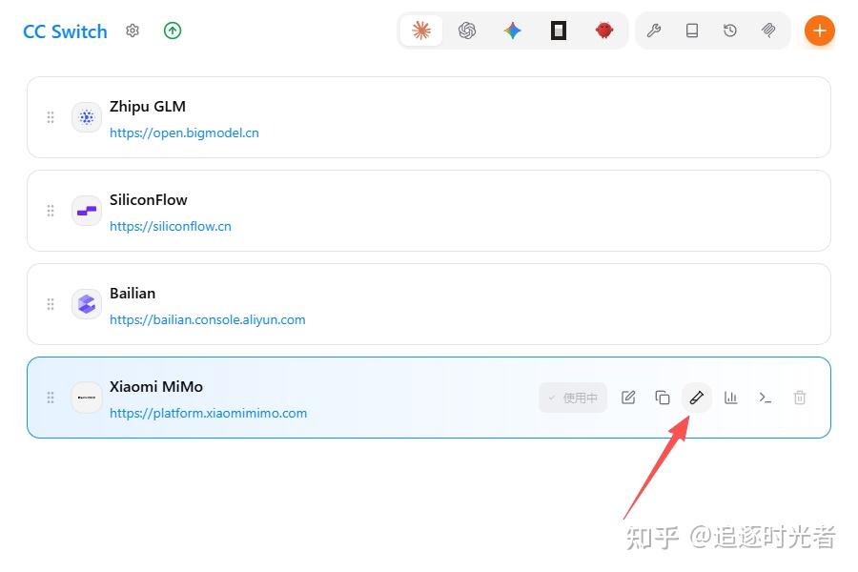The image size is (858, 572).
Task: Select the Zhipu GLM provider name
Action: (x=148, y=107)
